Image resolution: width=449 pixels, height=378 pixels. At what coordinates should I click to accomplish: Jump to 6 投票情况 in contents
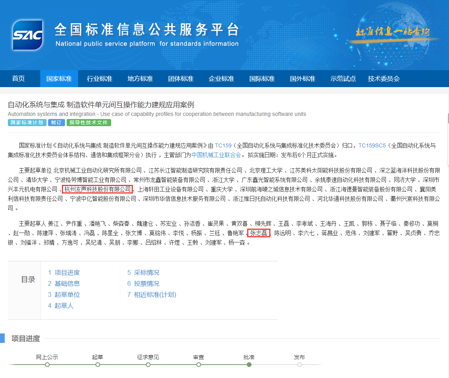(143, 283)
